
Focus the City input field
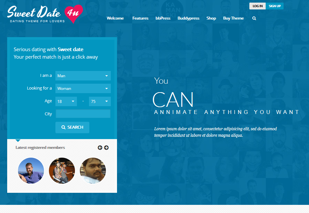(x=83, y=114)
